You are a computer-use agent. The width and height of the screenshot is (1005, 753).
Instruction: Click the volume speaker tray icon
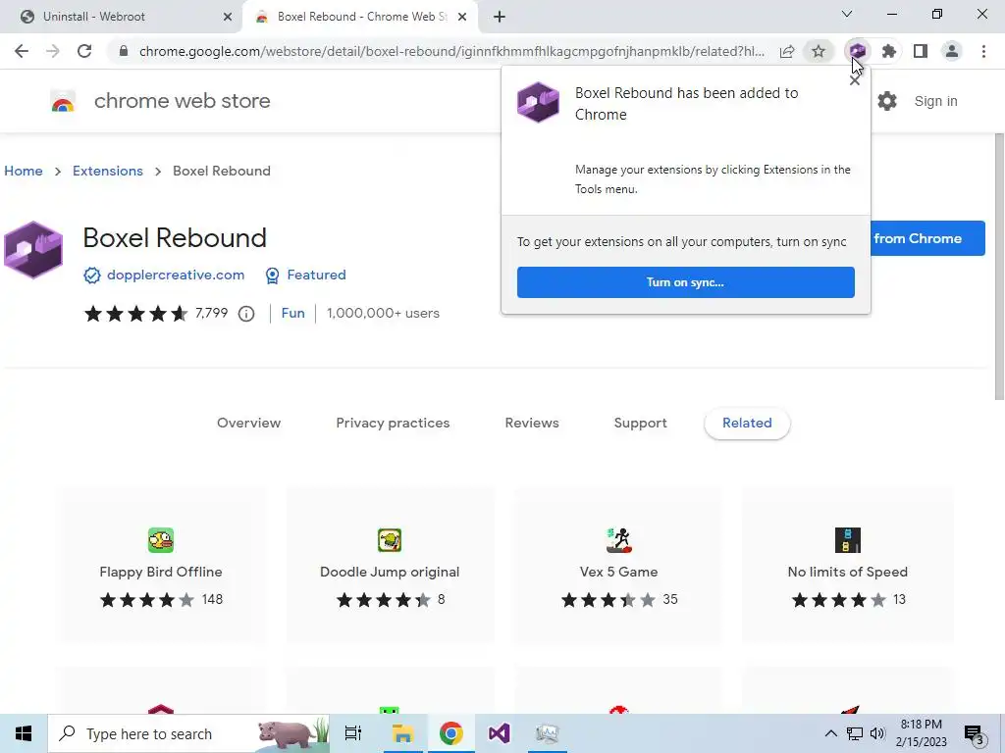pos(877,733)
